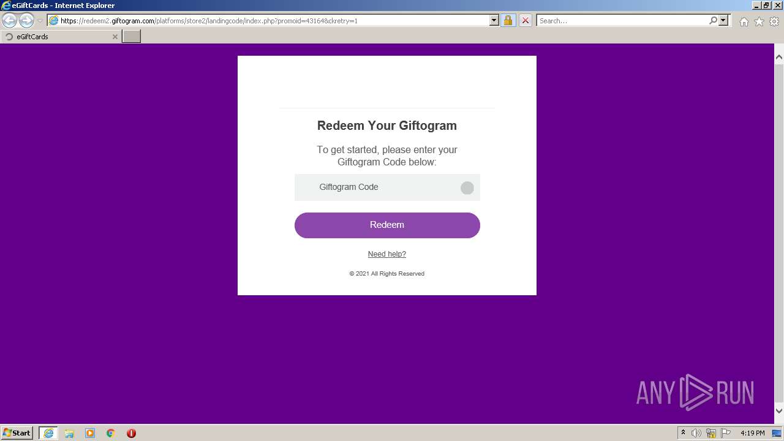Open File Explorer folder taskbar icon

[69, 433]
